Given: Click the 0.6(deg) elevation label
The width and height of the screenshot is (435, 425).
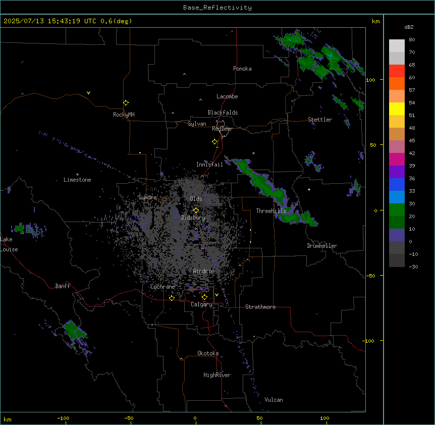Looking at the screenshot, I should point(116,21).
